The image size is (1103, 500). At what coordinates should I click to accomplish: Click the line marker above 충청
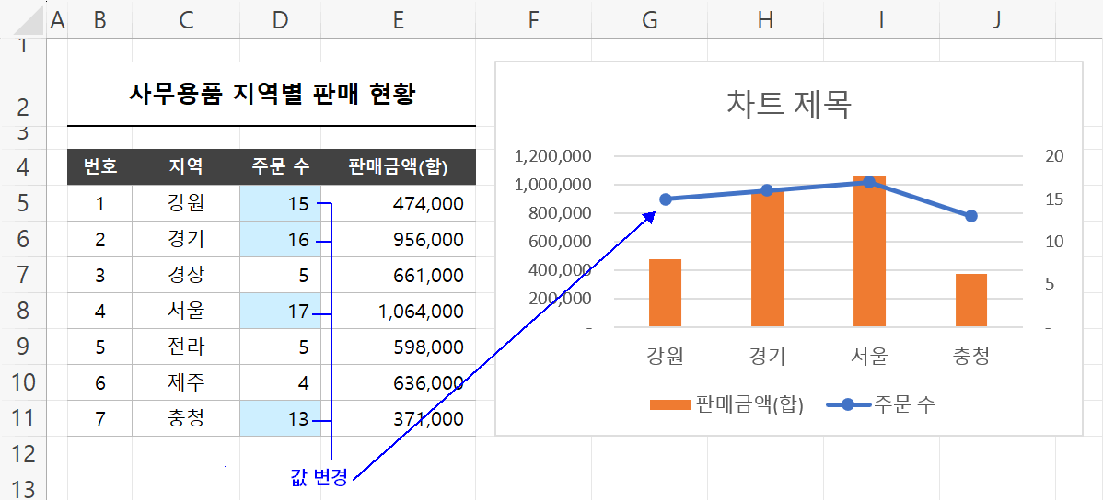click(x=971, y=216)
